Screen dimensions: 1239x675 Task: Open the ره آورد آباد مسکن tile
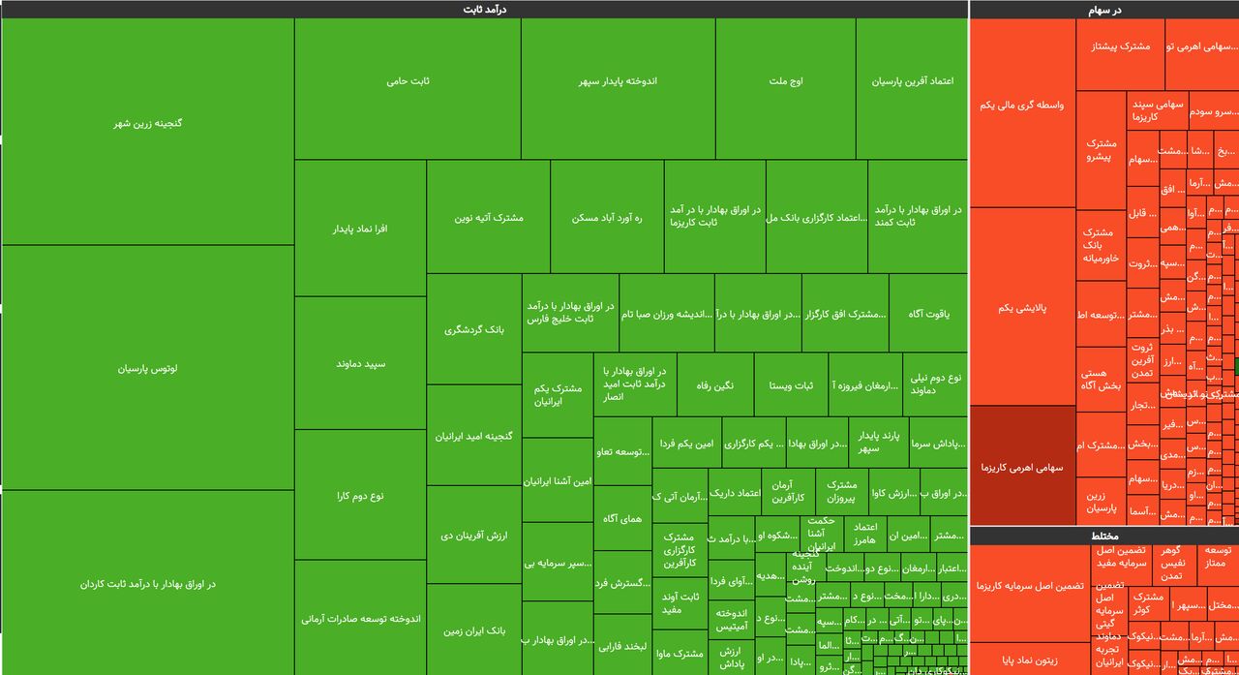[607, 218]
